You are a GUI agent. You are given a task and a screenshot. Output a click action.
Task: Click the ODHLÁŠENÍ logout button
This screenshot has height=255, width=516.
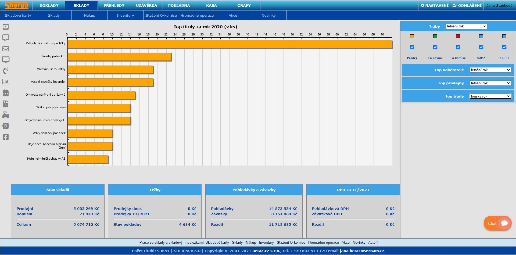pyautogui.click(x=467, y=5)
